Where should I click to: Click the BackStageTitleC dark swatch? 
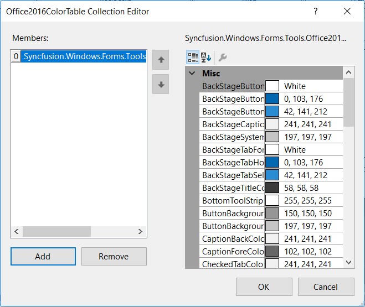point(272,188)
